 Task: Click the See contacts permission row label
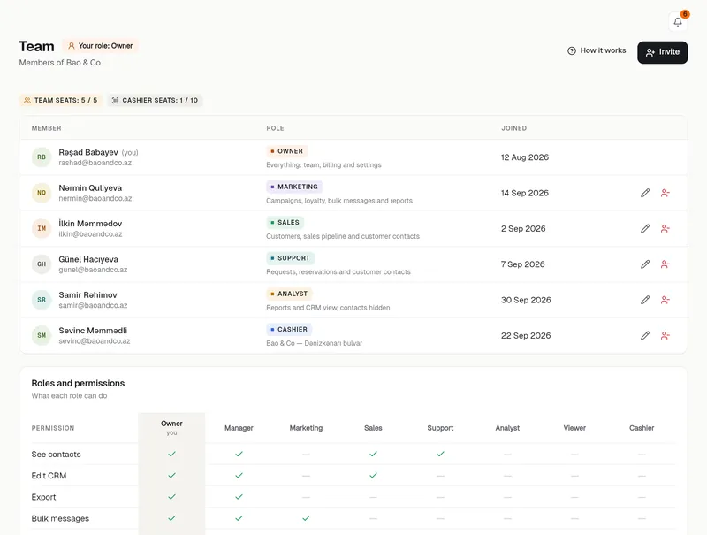click(56, 455)
